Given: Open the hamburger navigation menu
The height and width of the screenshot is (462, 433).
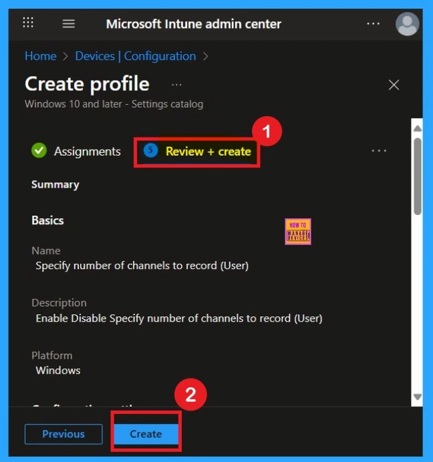Looking at the screenshot, I should (68, 23).
